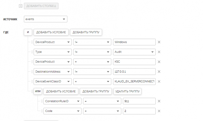Remove the KLAUD_EV_SERVERCONNECT condition row
Screen dimensions: 203x121
[x=159, y=81]
